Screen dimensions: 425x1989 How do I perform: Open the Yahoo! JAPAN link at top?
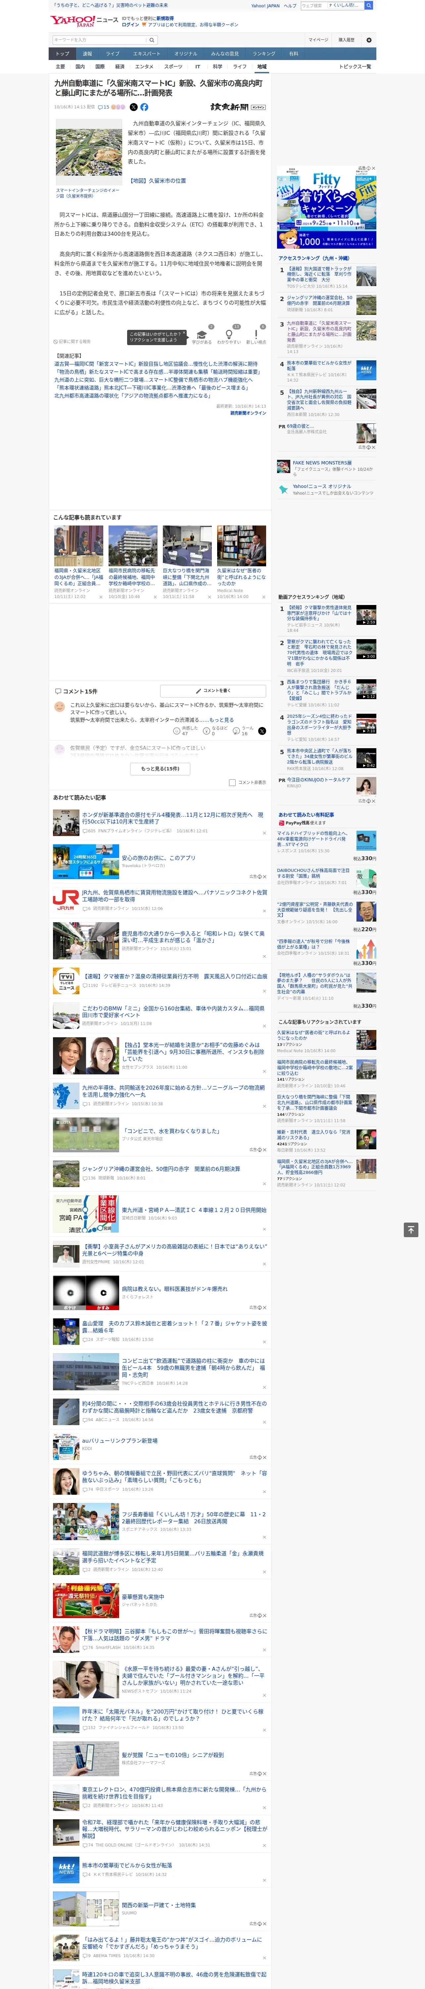pyautogui.click(x=265, y=5)
